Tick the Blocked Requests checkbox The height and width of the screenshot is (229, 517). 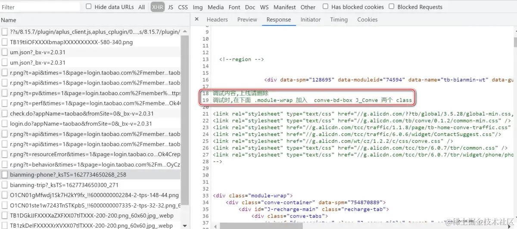click(392, 6)
